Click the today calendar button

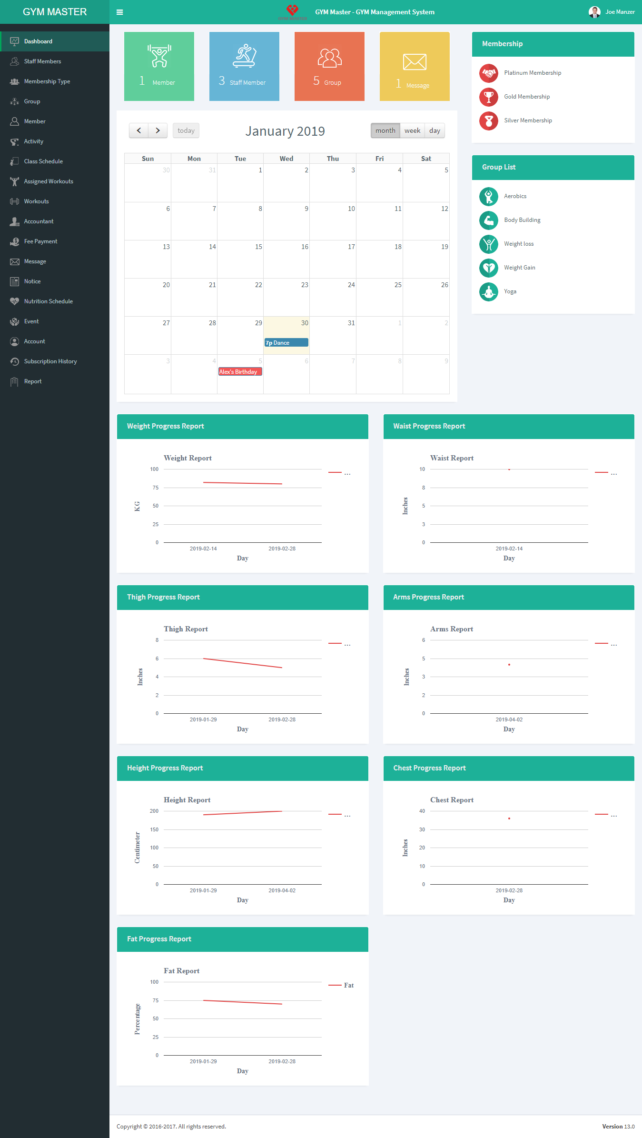[x=186, y=131]
